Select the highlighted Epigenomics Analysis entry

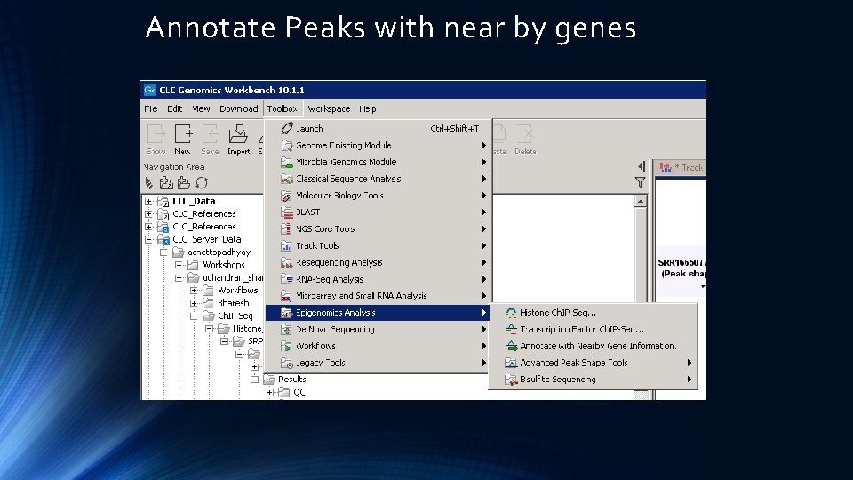click(x=378, y=312)
